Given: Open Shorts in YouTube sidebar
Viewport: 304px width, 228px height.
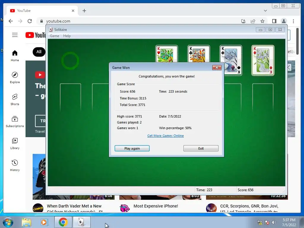Looking at the screenshot, I should click(x=15, y=100).
